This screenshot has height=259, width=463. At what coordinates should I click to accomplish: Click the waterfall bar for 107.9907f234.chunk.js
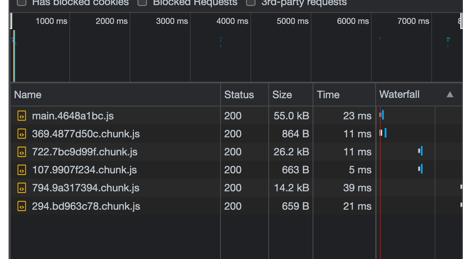(420, 169)
